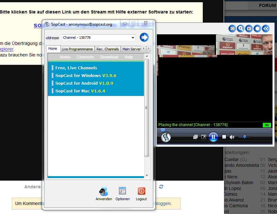Stop the stream with the square stop button
277x214 pixels.
tap(224, 137)
